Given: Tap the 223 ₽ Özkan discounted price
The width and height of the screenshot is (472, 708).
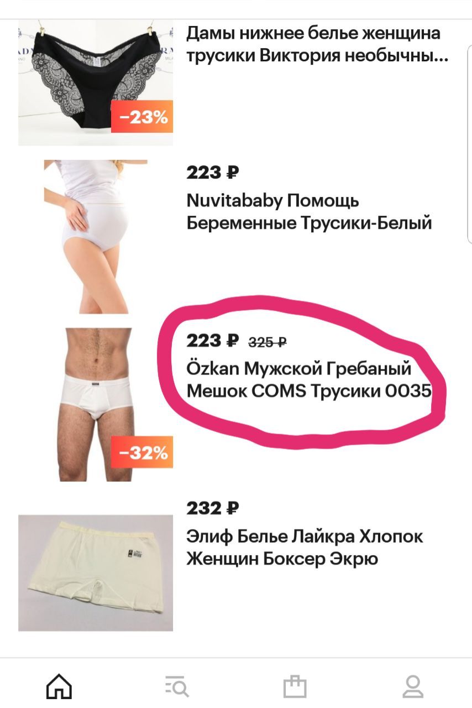Looking at the screenshot, I should tap(213, 341).
